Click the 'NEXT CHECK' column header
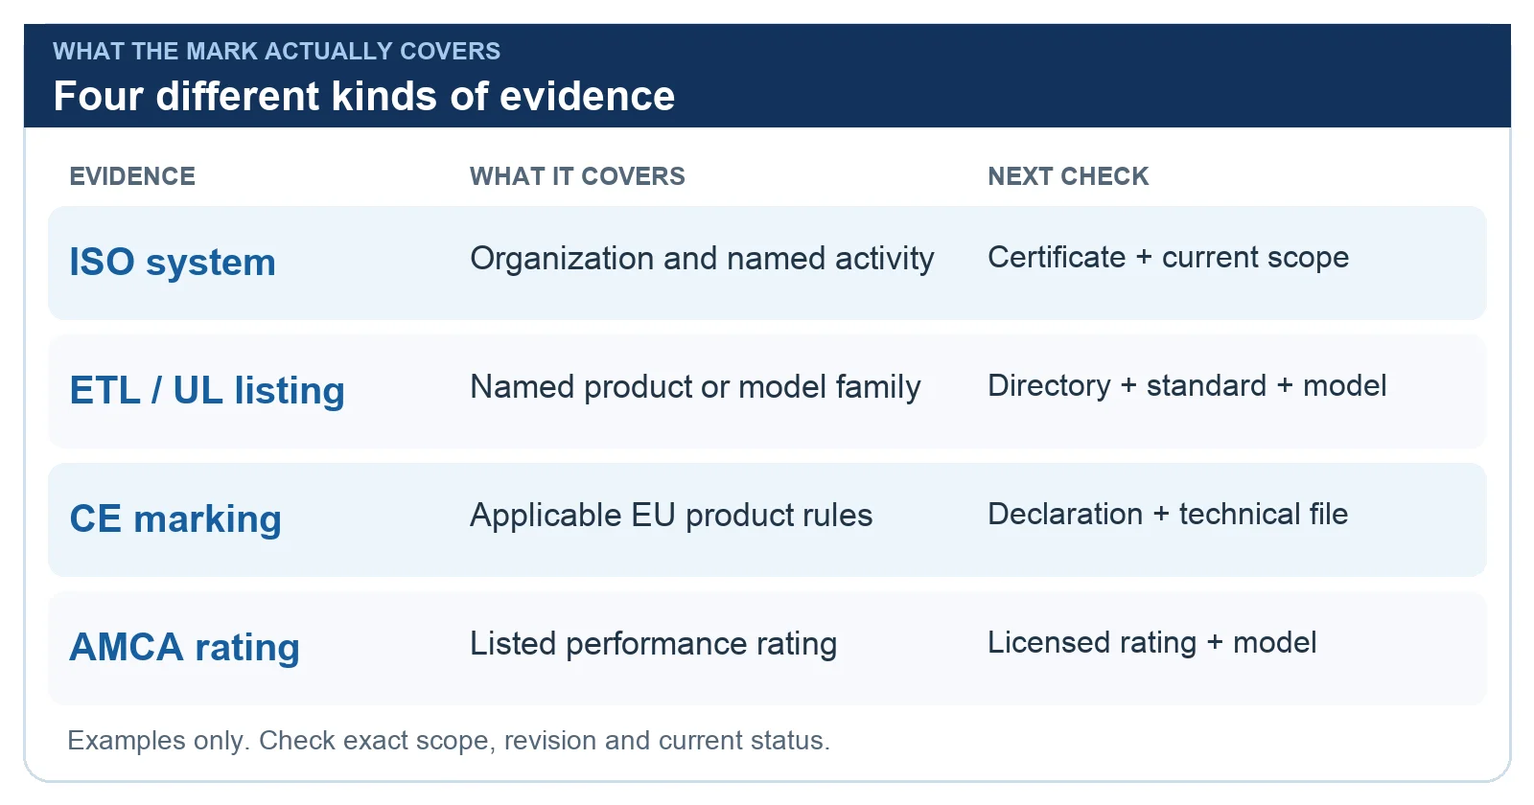The width and height of the screenshot is (1534, 805). pos(1068,176)
